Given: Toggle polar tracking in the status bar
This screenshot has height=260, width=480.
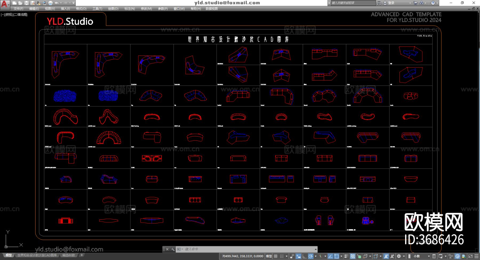Looking at the screenshot, I should tap(311, 256).
